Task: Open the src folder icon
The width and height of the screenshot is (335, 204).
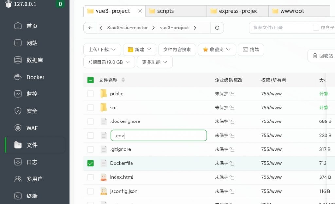Action: pyautogui.click(x=104, y=107)
